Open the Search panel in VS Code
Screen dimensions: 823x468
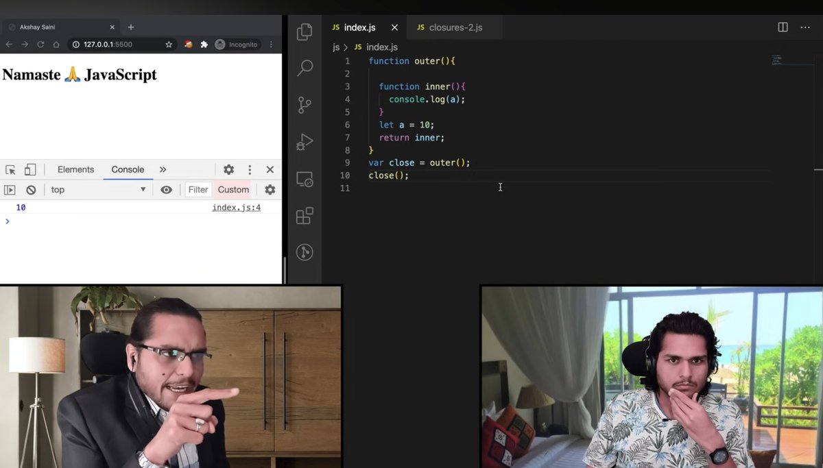[305, 68]
